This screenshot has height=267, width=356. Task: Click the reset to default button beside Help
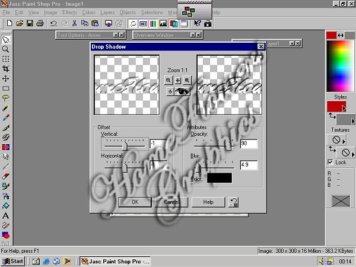click(x=234, y=202)
